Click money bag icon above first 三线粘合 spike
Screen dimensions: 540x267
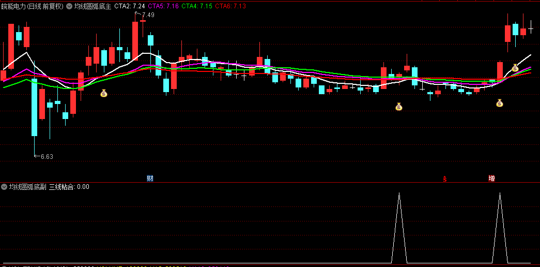coord(398,107)
